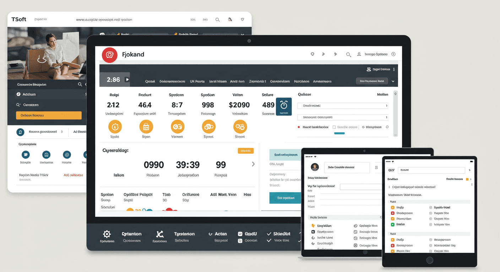
Task: Select the Aris fon navigation tab
Action: [x=237, y=81]
